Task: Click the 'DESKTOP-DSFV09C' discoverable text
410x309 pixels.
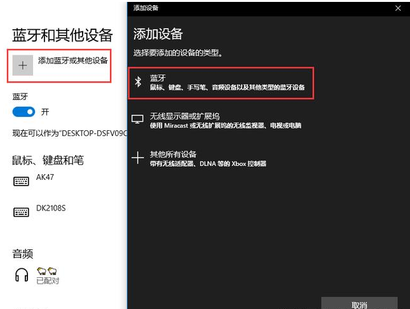Action: pyautogui.click(x=69, y=133)
